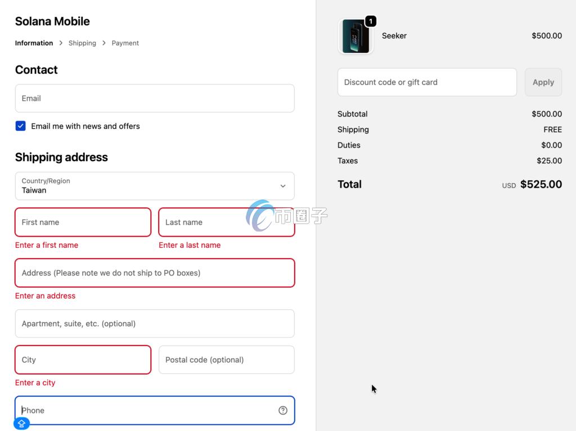Click the blue upload arrow badge icon
The image size is (576, 431).
click(22, 423)
